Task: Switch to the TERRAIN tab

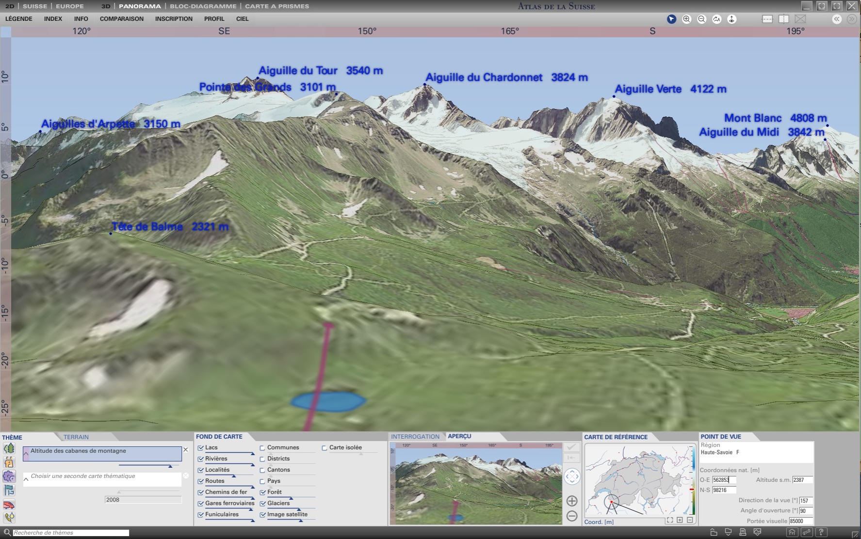Action: point(76,437)
